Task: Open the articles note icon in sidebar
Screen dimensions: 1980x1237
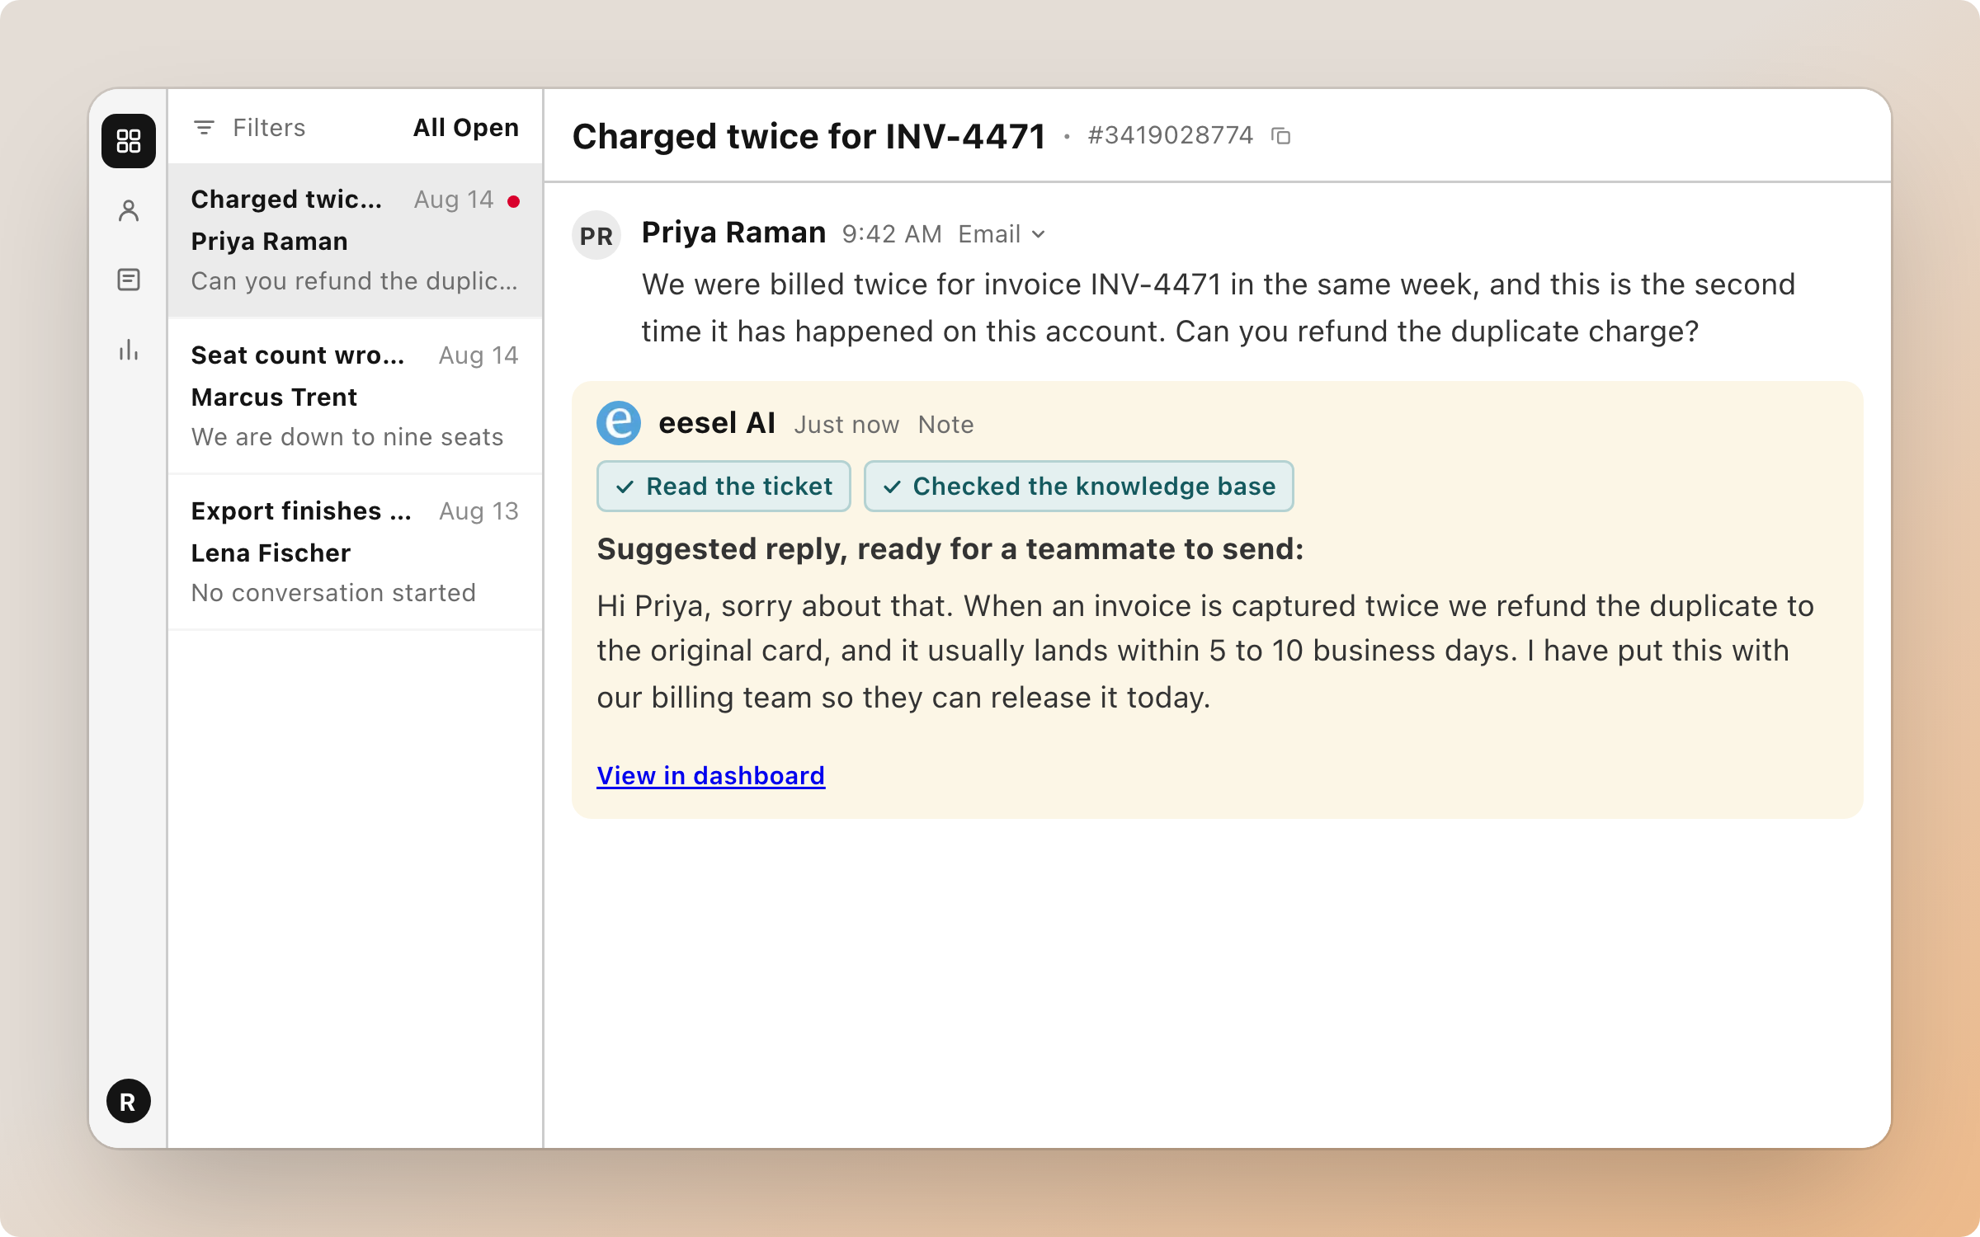Action: [129, 280]
